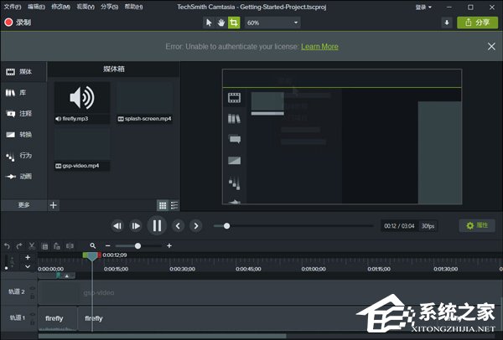This screenshot has width=503, height=340.
Task: Select the first firefly clip on Track 1
Action: click(57, 319)
